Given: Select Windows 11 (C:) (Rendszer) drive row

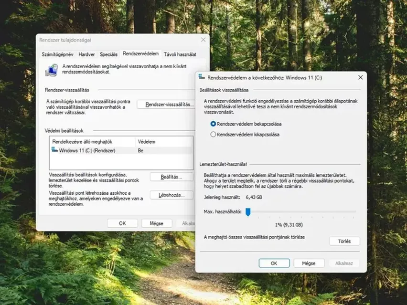Looking at the screenshot, I should (121, 150).
